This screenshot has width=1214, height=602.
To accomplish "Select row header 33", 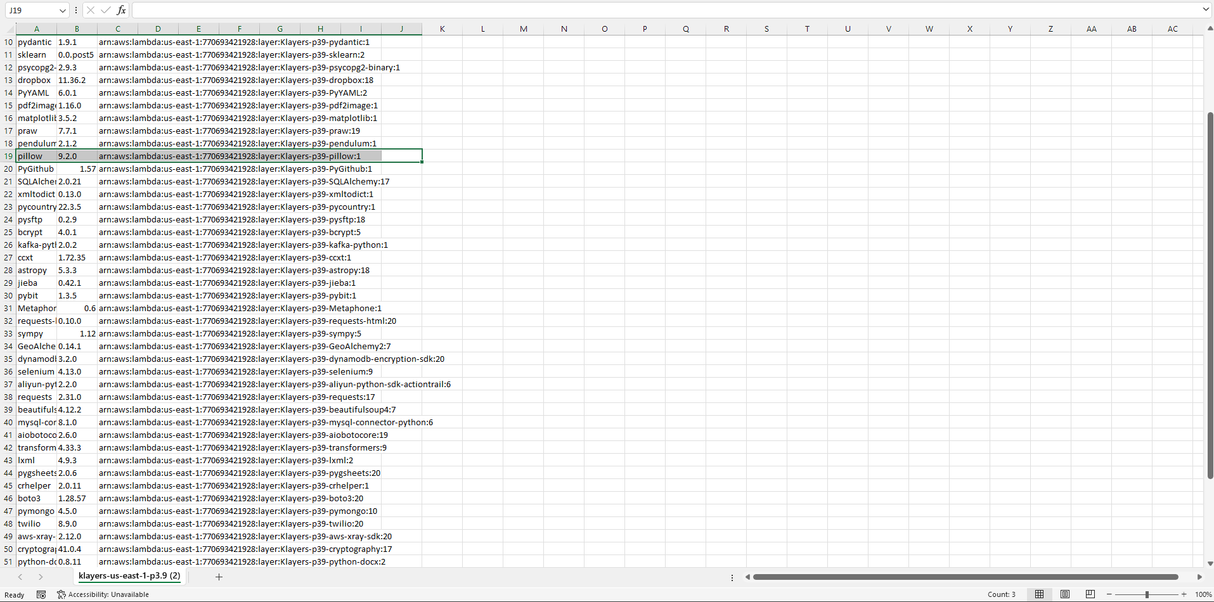I will tap(8, 333).
